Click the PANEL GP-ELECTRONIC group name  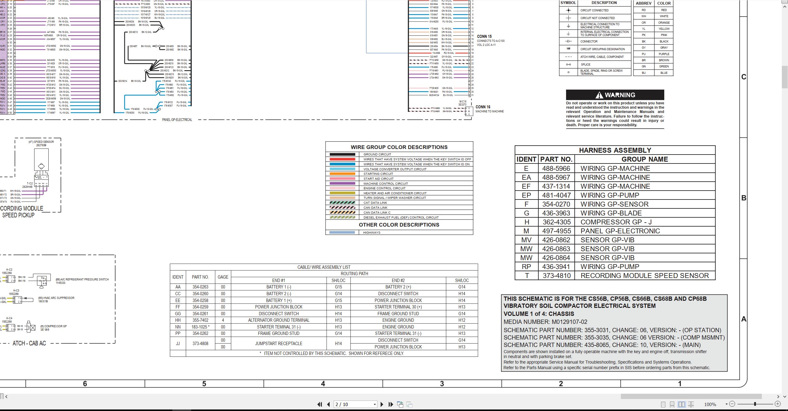pos(620,231)
